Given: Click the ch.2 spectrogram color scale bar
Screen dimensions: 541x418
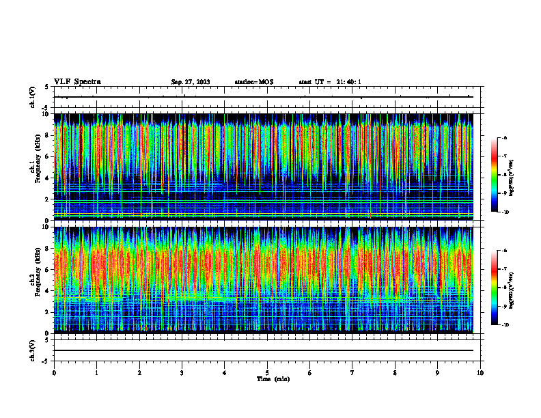Looking at the screenshot, I should coord(494,288).
